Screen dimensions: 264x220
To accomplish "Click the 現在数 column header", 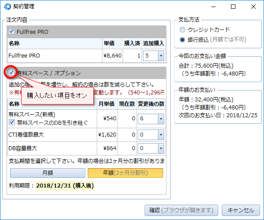I will click(127, 104).
